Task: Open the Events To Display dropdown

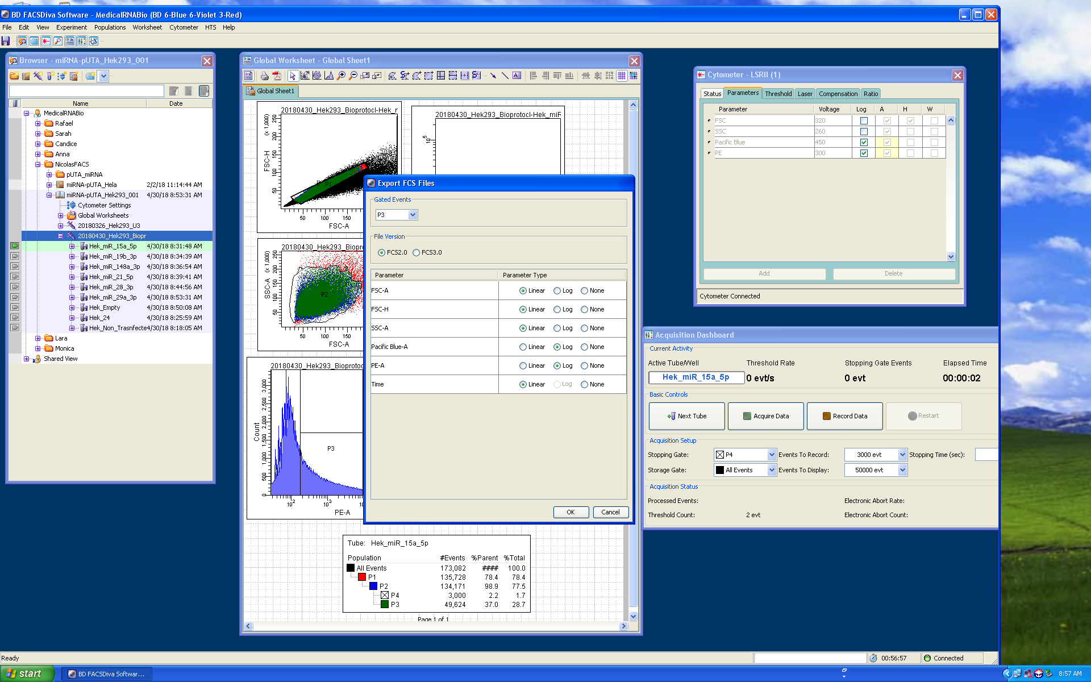Action: (902, 470)
